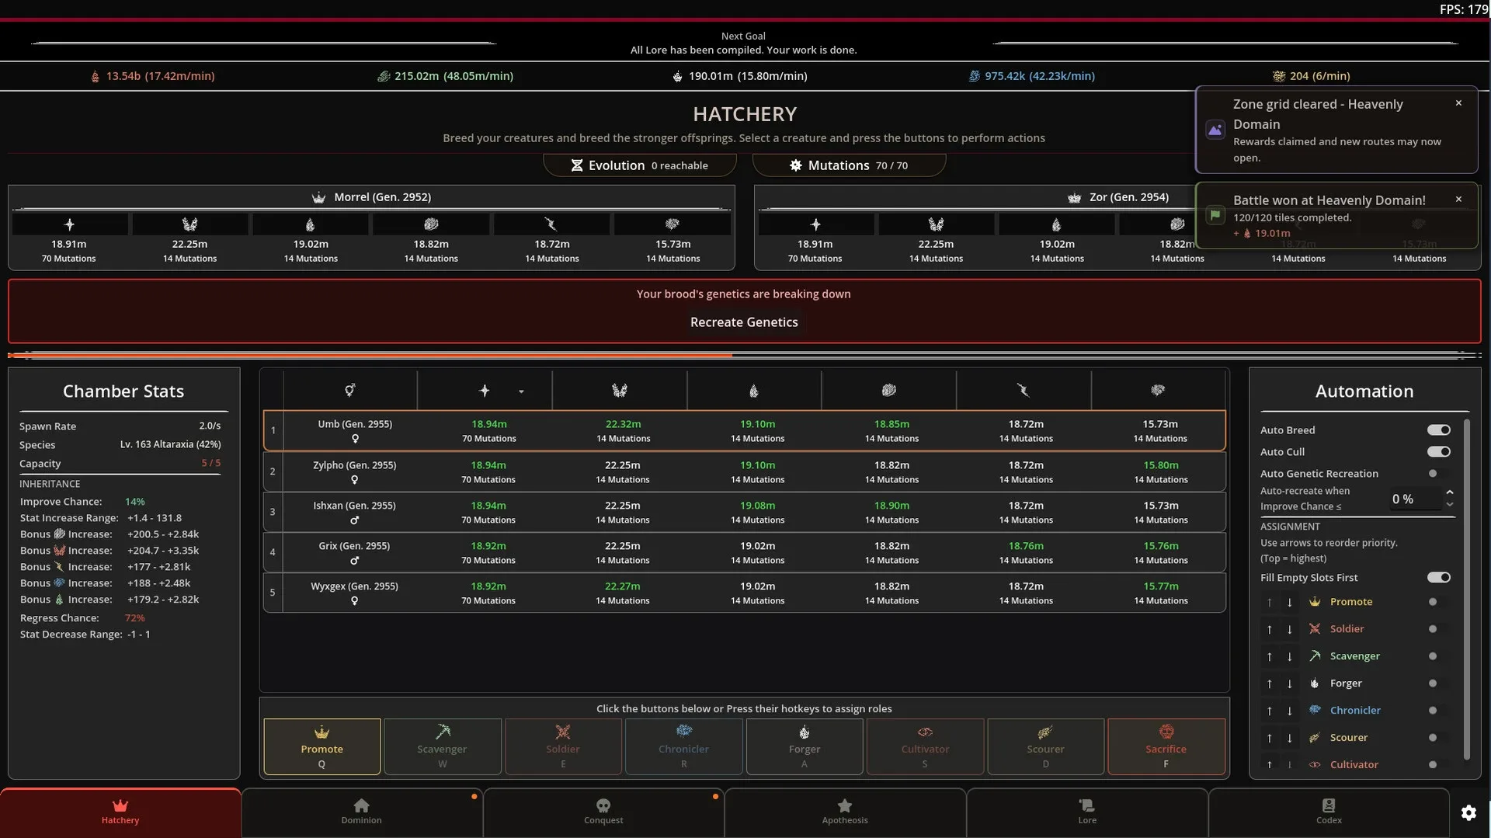Disable the Auto Cull switch
Screen dimensions: 1491x838
pos(1439,452)
